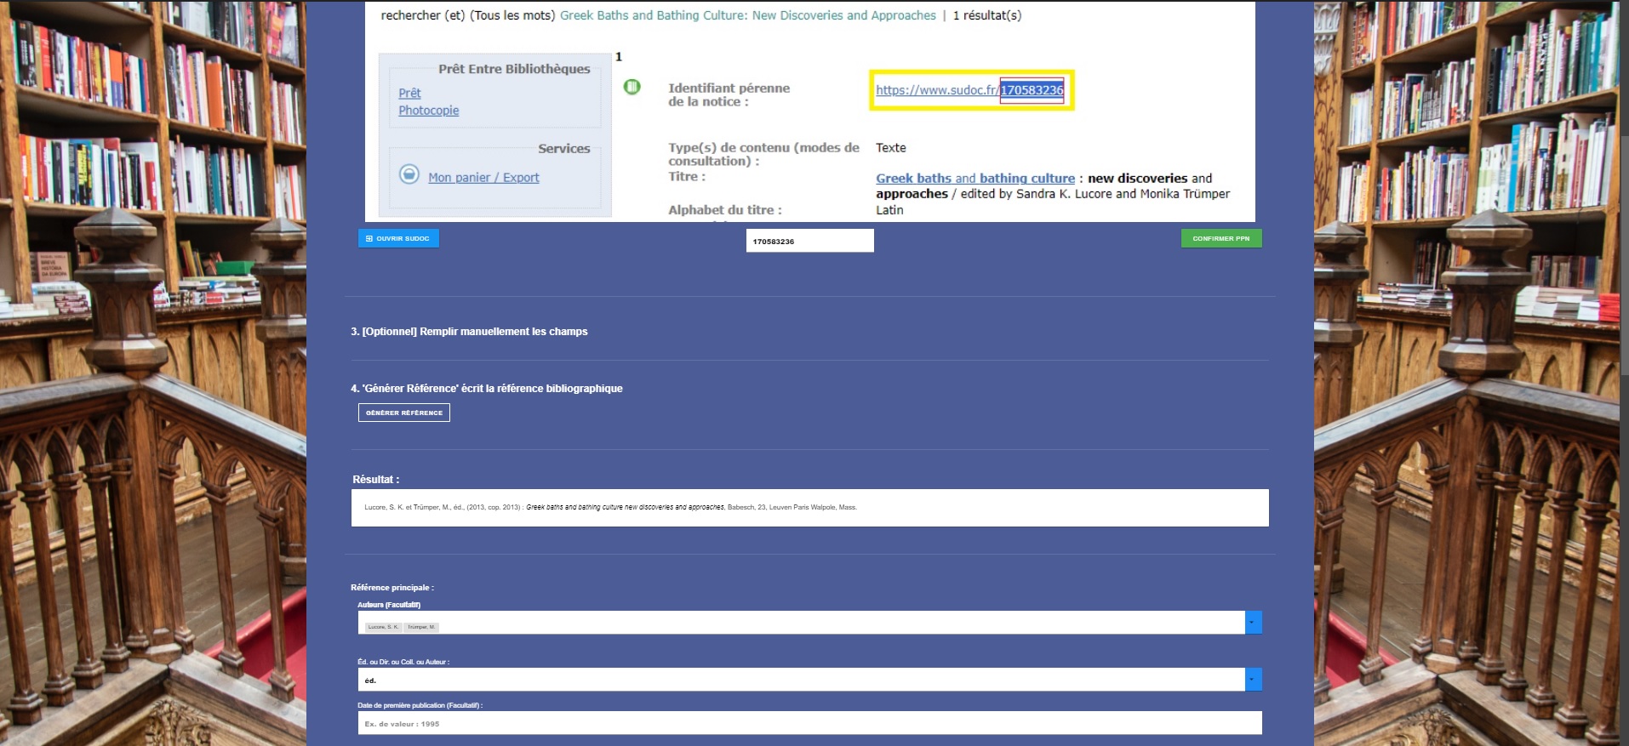Click the Résultat bibliographic reference box
1629x746 pixels.
809,508
